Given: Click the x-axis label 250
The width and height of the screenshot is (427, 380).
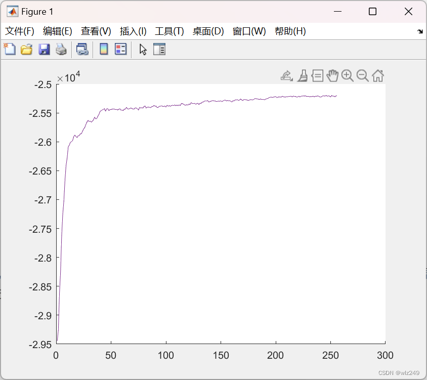Looking at the screenshot, I should pyautogui.click(x=330, y=355).
